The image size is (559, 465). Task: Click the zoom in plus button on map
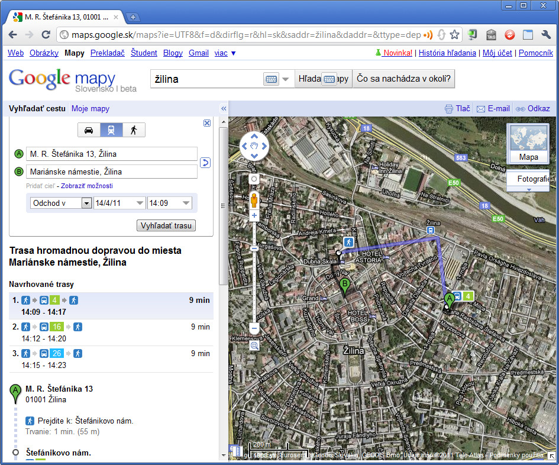[254, 216]
